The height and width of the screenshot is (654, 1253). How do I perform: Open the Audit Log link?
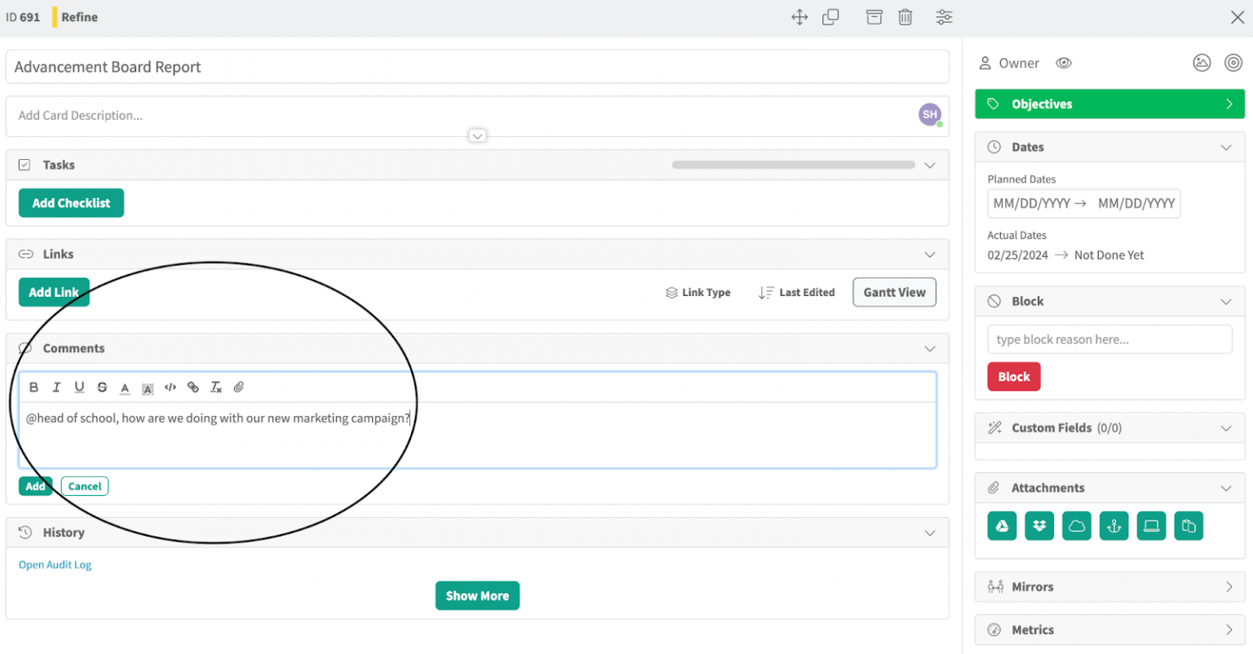point(55,565)
